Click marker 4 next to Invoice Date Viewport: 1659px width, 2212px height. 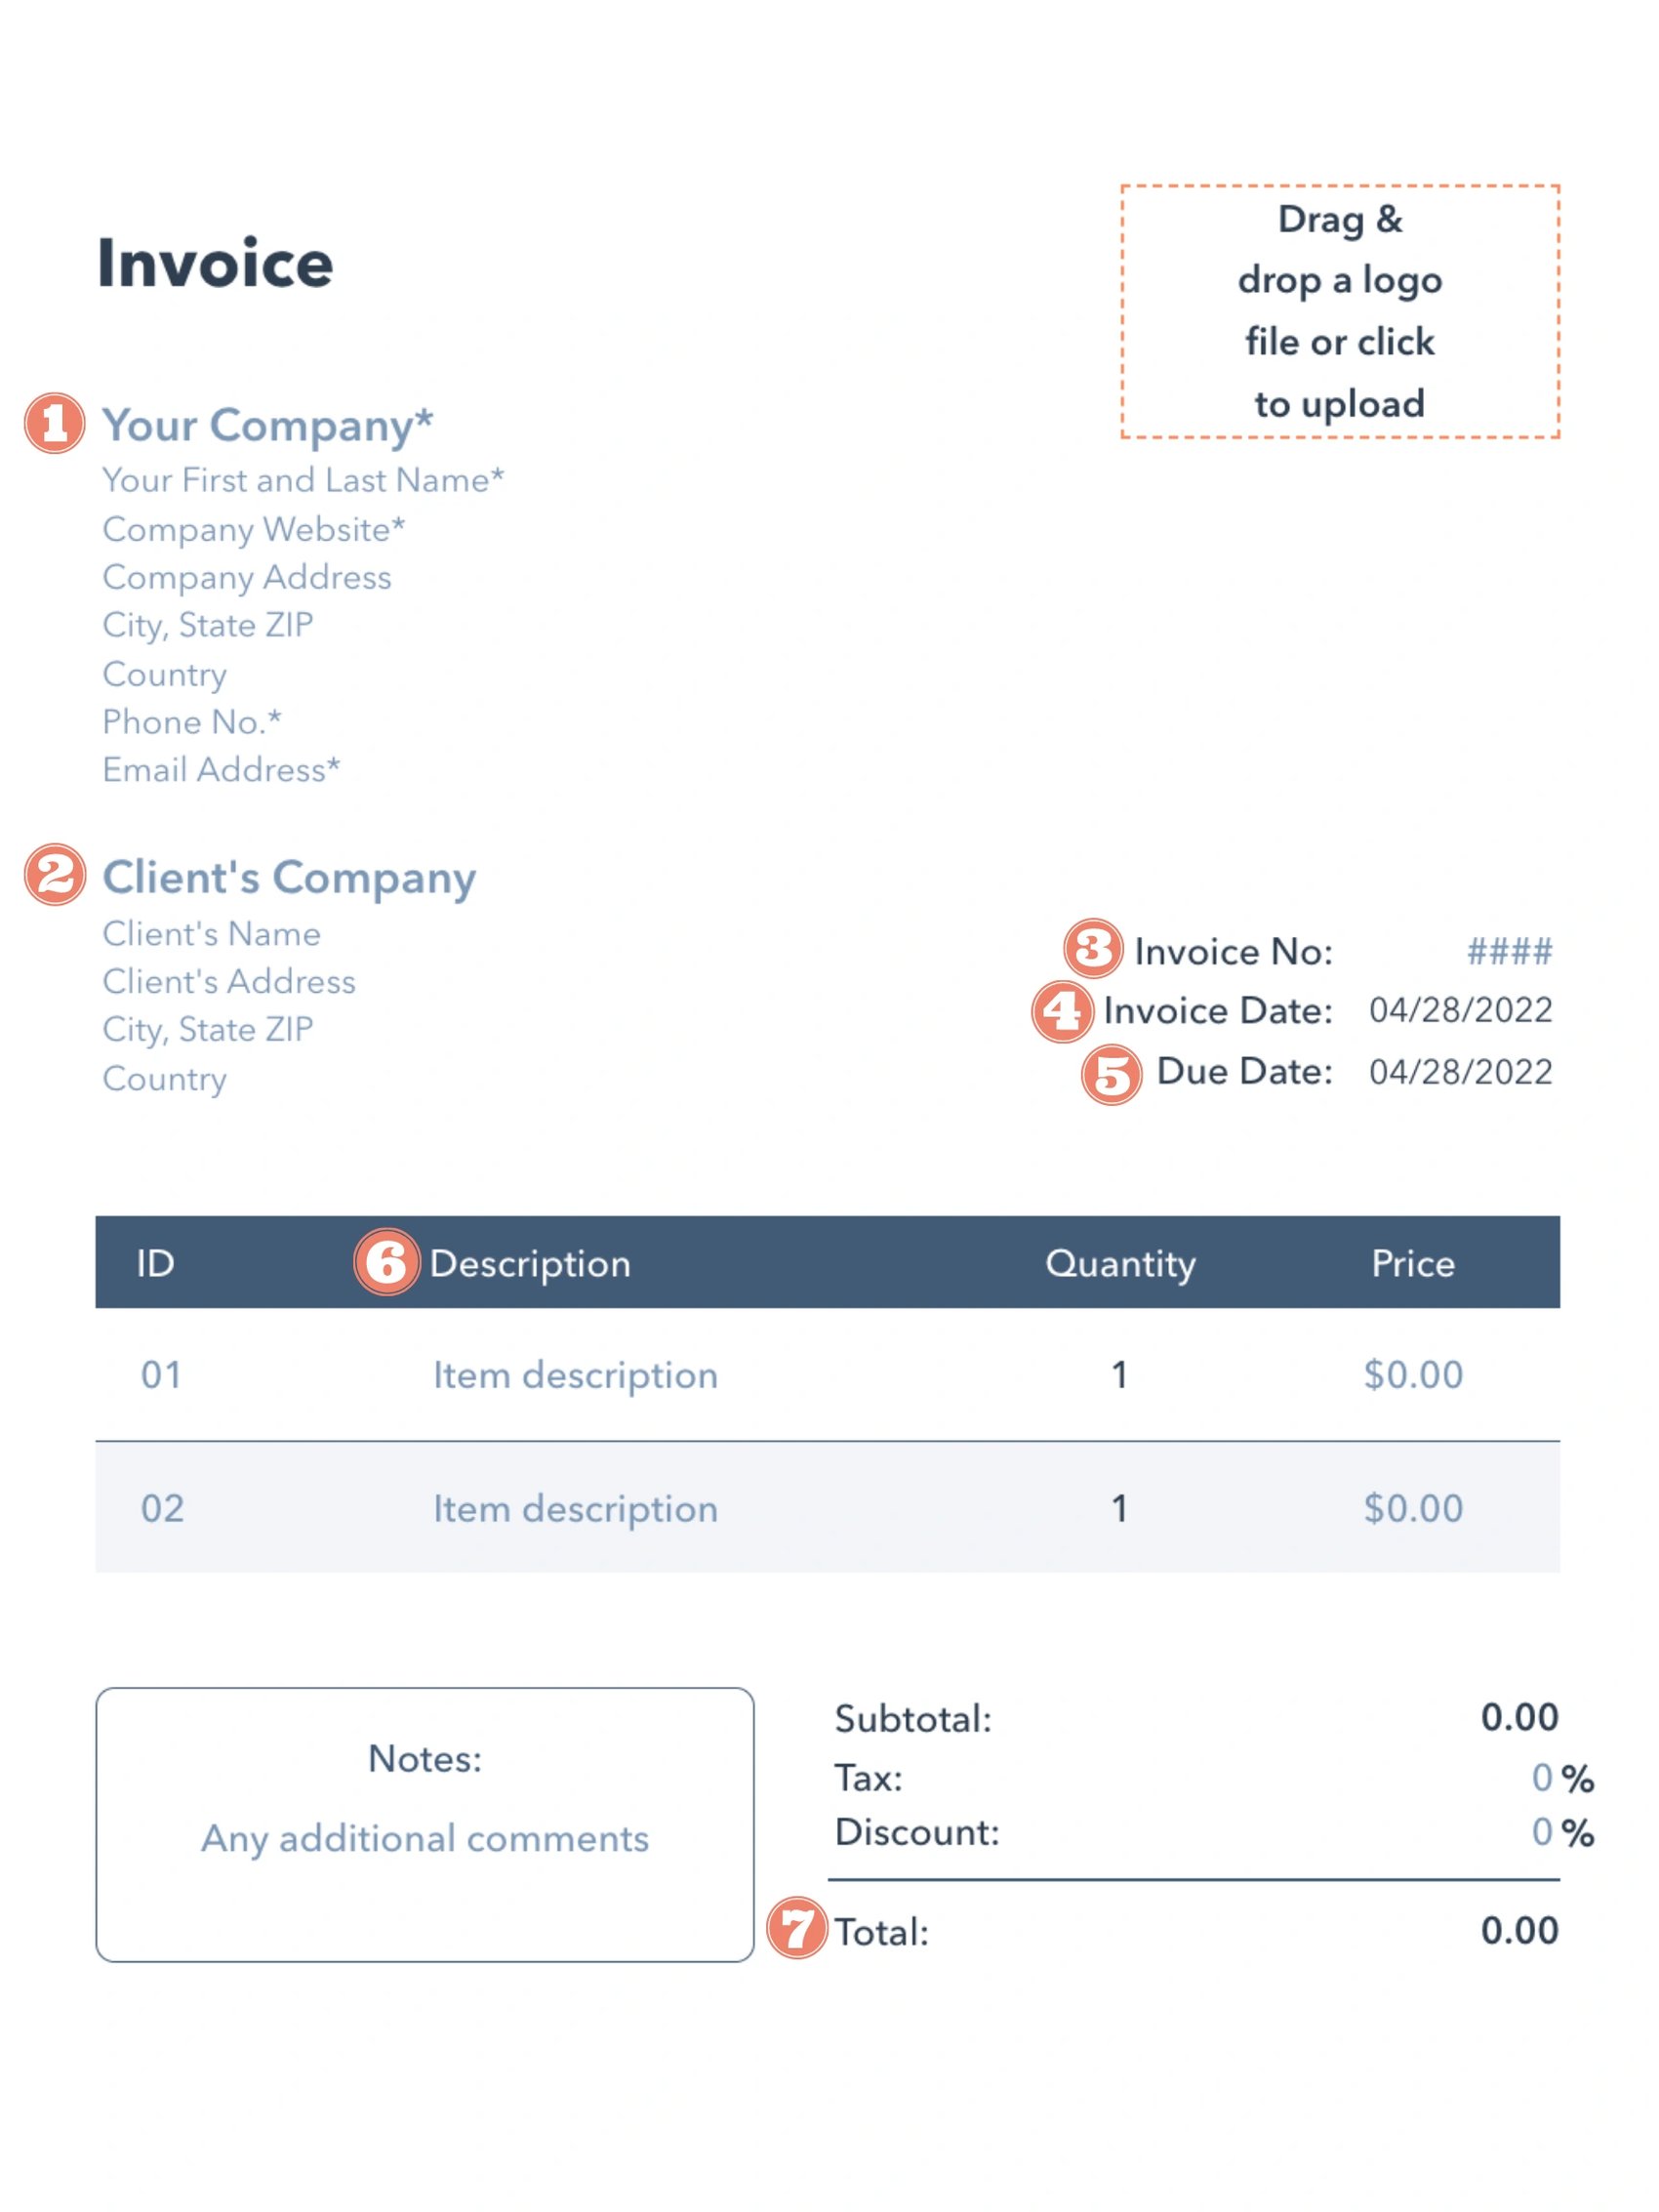pos(1062,1011)
